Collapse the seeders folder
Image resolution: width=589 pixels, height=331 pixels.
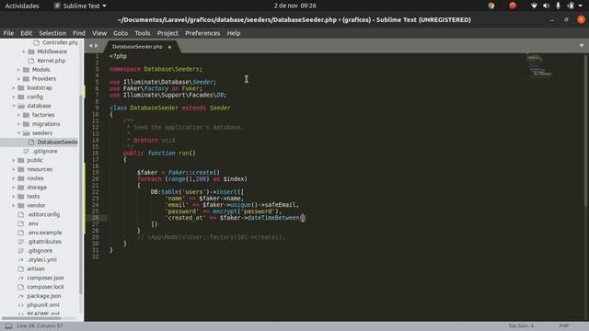(18, 132)
